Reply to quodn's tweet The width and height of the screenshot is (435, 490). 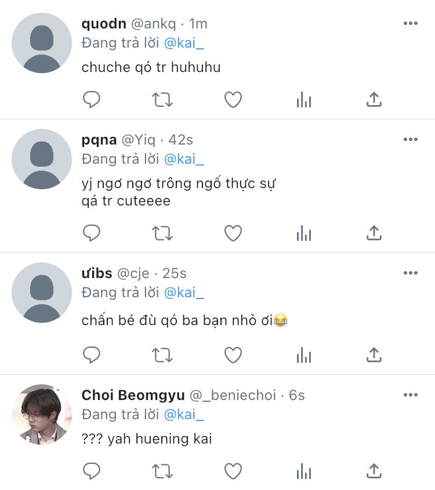pyautogui.click(x=92, y=100)
